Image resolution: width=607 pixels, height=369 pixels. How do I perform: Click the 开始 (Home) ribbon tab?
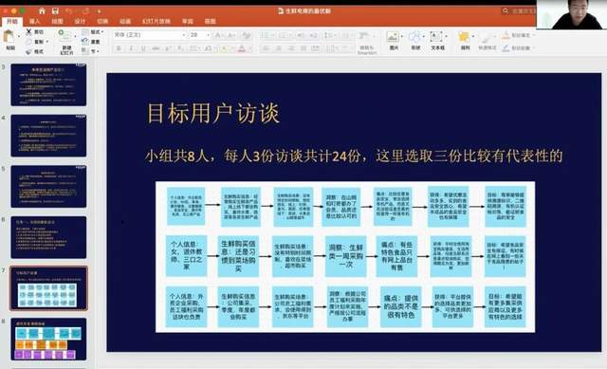pyautogui.click(x=12, y=21)
